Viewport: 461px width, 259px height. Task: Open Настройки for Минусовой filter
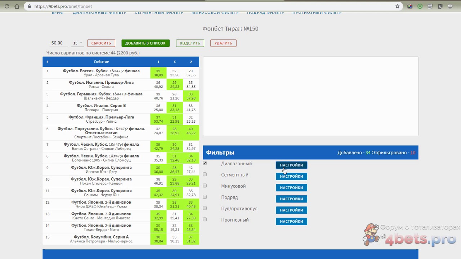pos(291,187)
